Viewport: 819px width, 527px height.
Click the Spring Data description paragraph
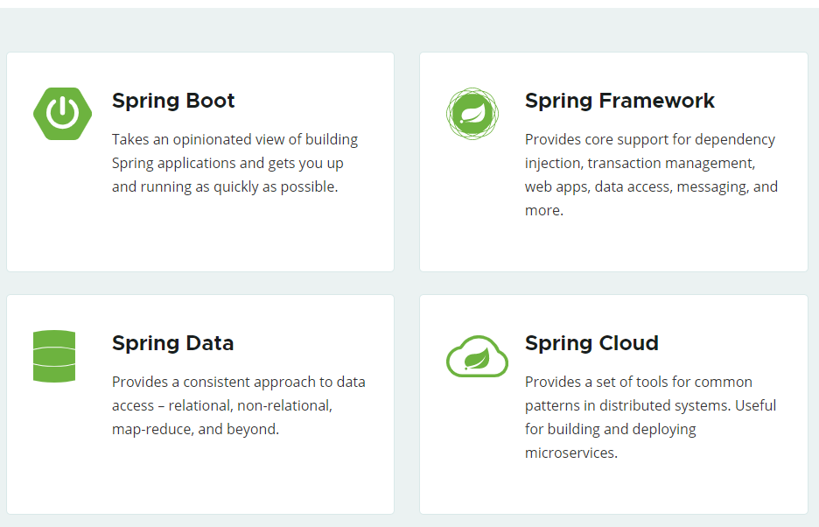point(238,405)
